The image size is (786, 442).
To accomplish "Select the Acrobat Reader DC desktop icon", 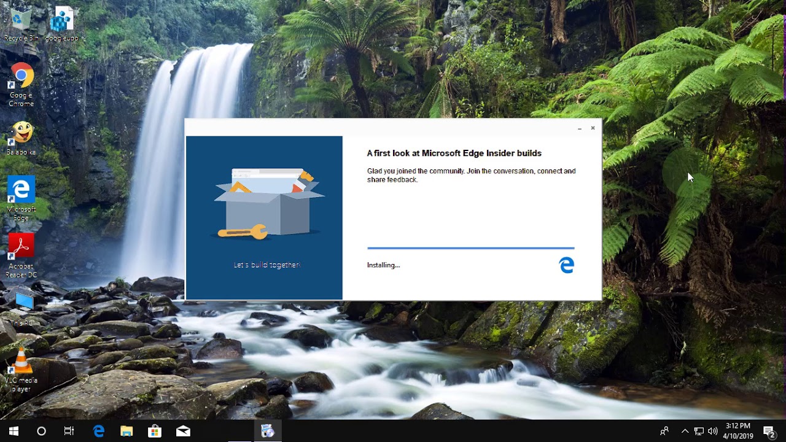I will pos(21,256).
